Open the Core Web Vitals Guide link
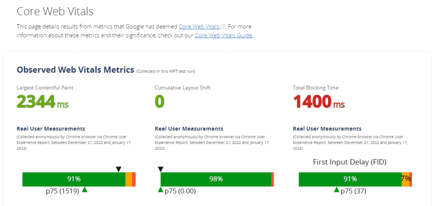The height and width of the screenshot is (206, 437). pos(224,35)
